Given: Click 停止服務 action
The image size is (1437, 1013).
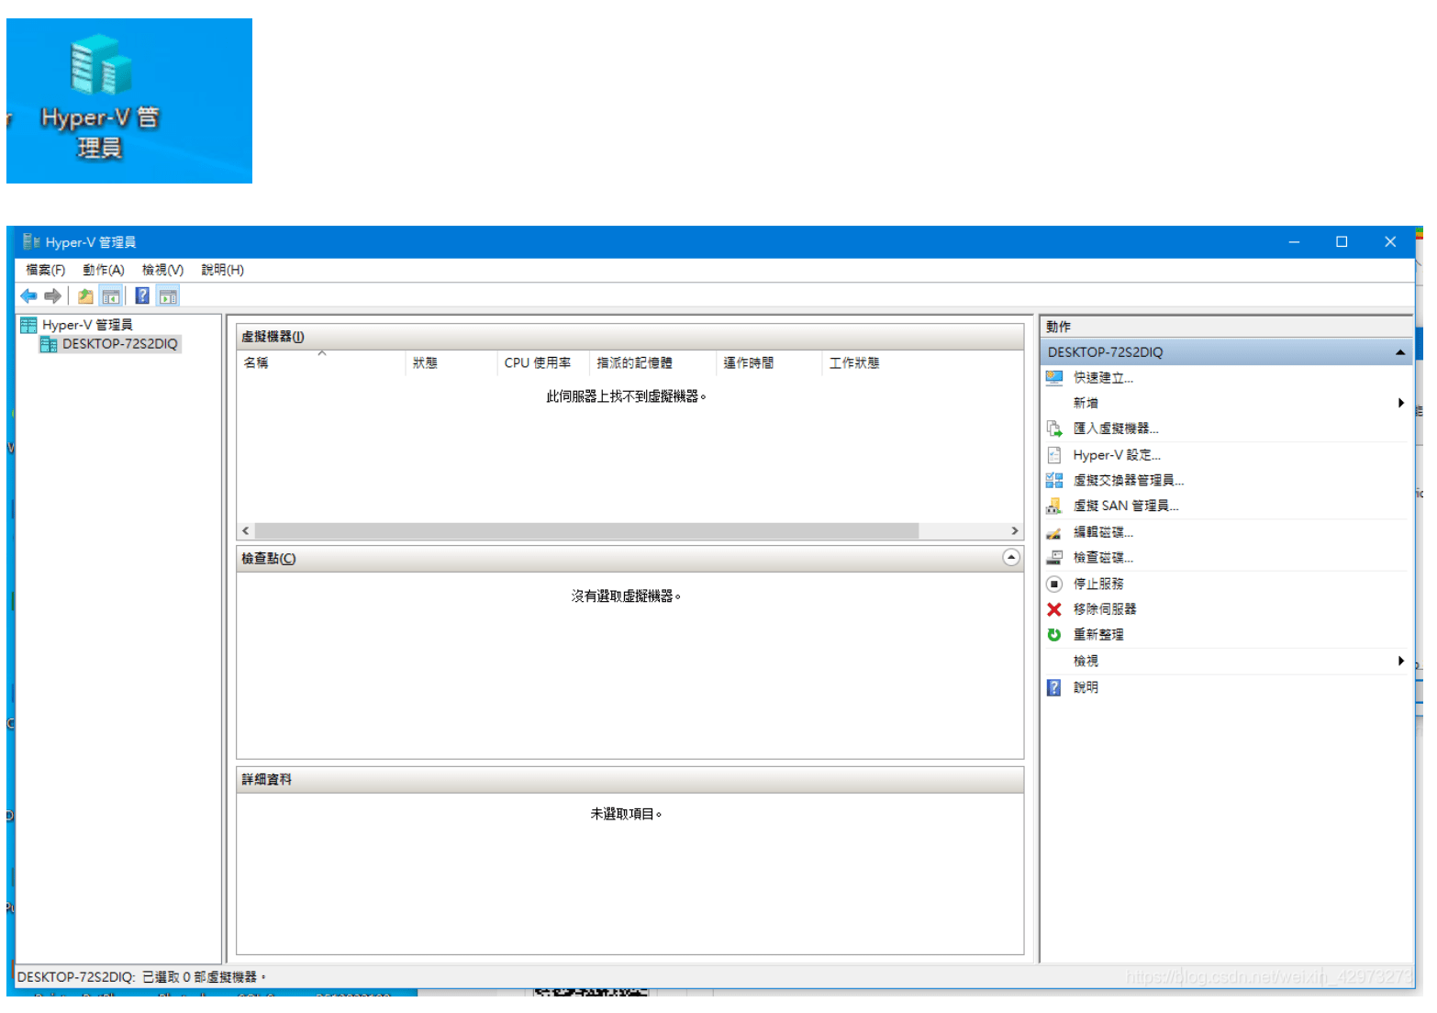Looking at the screenshot, I should click(1098, 584).
